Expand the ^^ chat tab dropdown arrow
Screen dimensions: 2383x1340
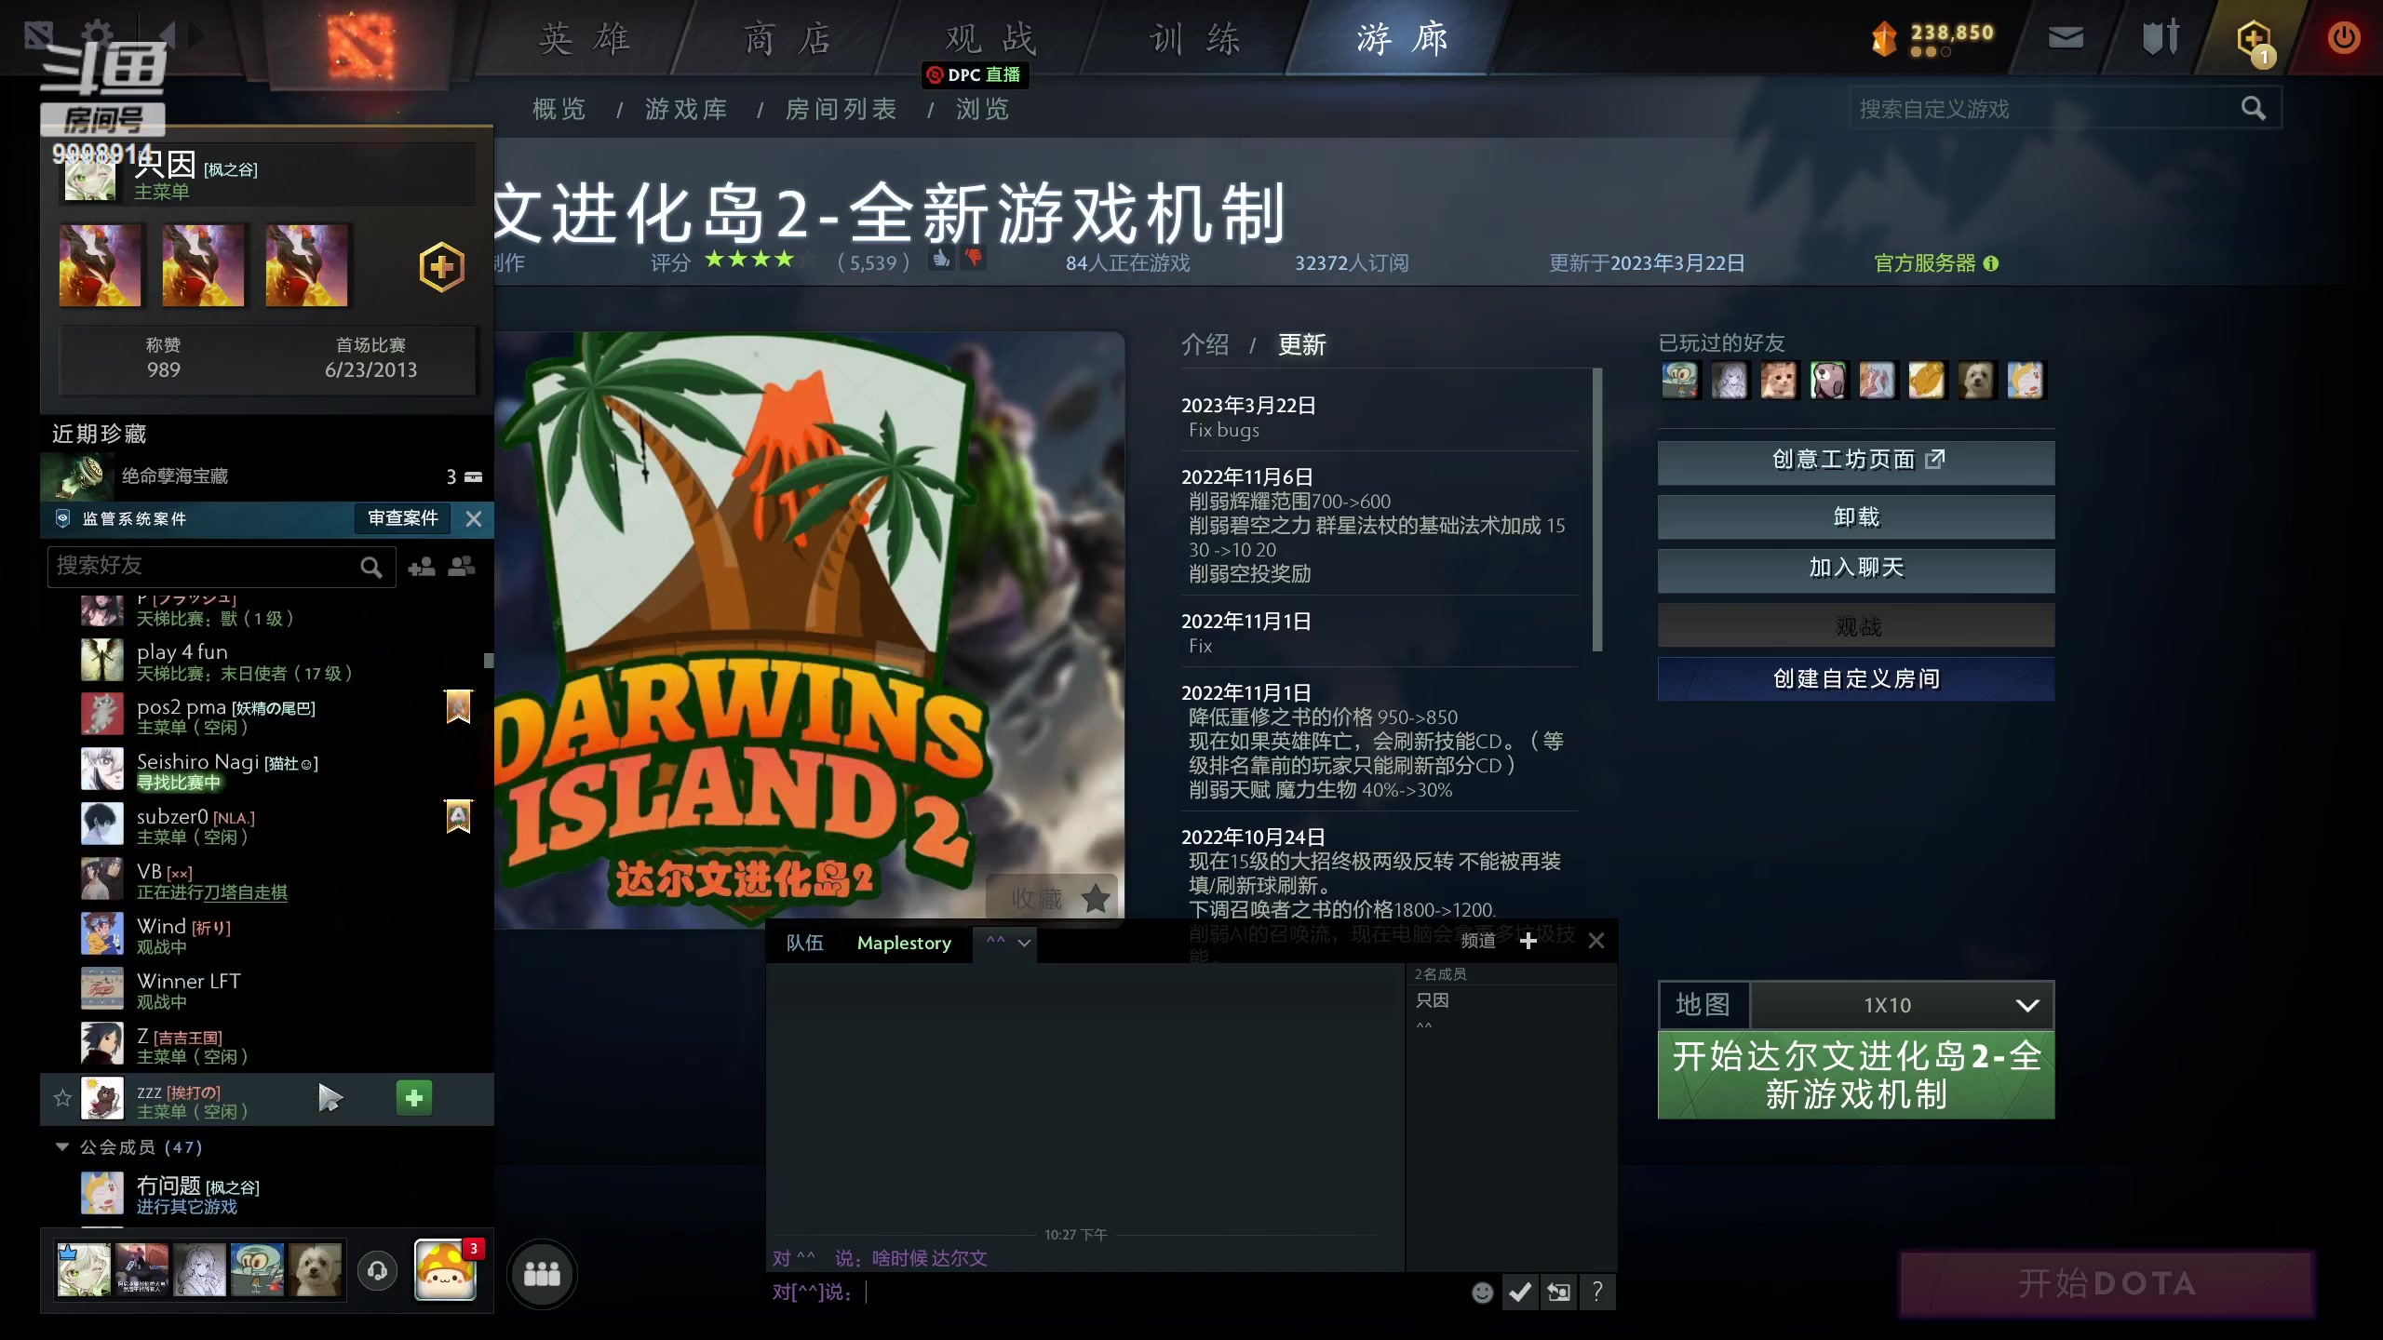(x=1024, y=943)
